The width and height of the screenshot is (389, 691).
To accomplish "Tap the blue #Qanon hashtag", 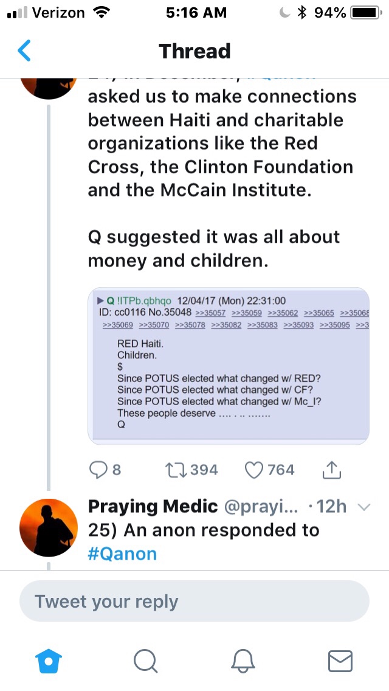I will 122,554.
